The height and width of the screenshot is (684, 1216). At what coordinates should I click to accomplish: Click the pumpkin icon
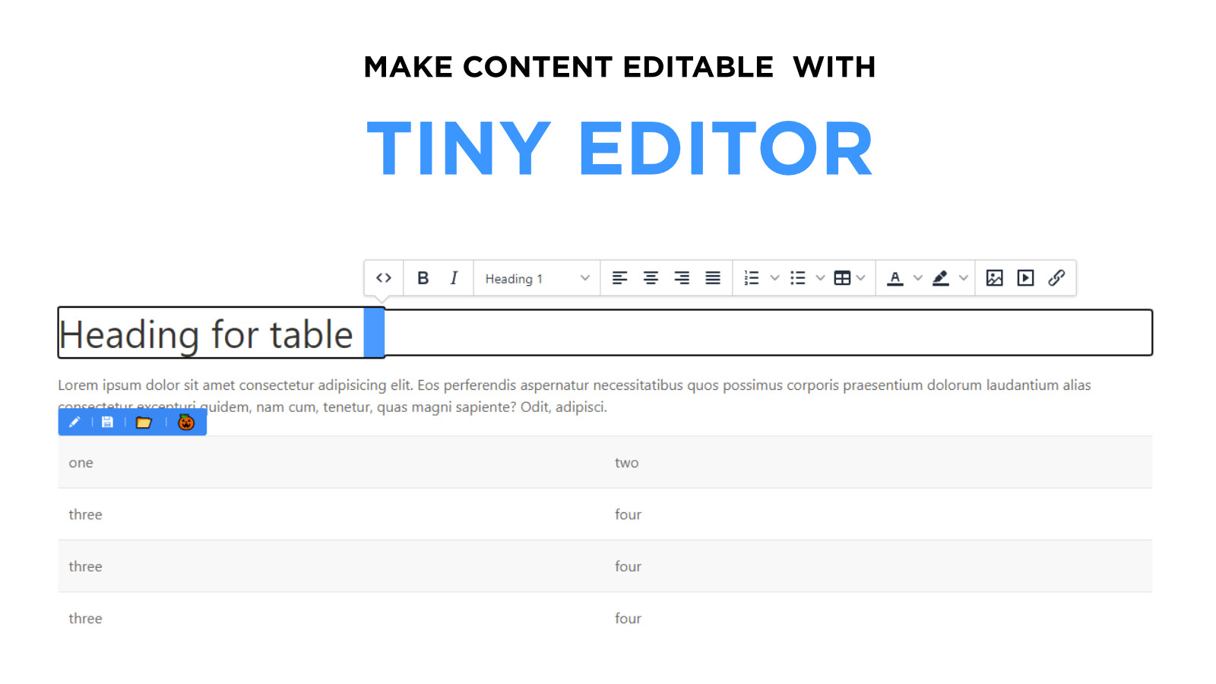pyautogui.click(x=186, y=422)
